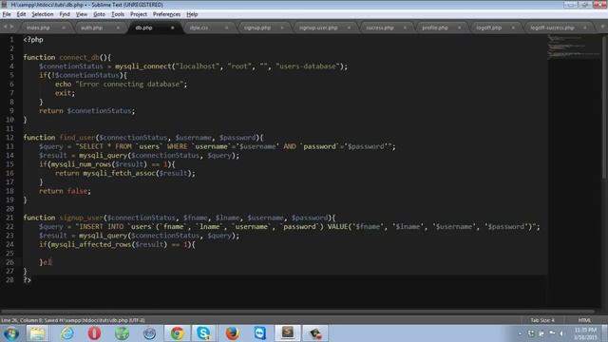Image resolution: width=608 pixels, height=342 pixels.
Task: Open the Edit menu
Action: [21, 14]
